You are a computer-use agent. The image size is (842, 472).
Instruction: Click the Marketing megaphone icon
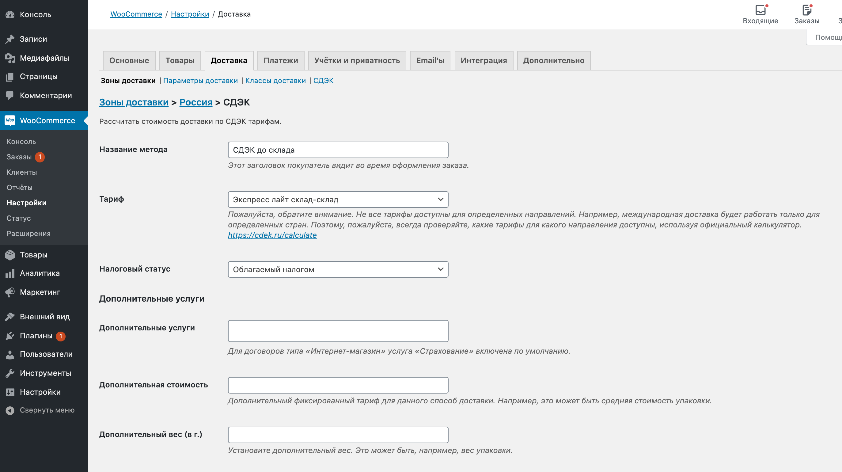pyautogui.click(x=10, y=292)
